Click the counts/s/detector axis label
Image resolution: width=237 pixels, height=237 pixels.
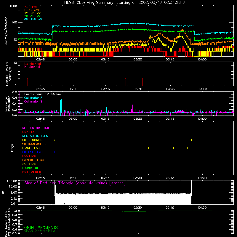click(6, 31)
